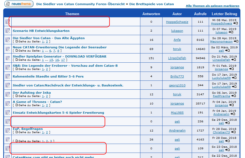This screenshot has height=158, width=245.
Task: Go to page 8 of Legende der Seerauber
Action: click(x=58, y=51)
